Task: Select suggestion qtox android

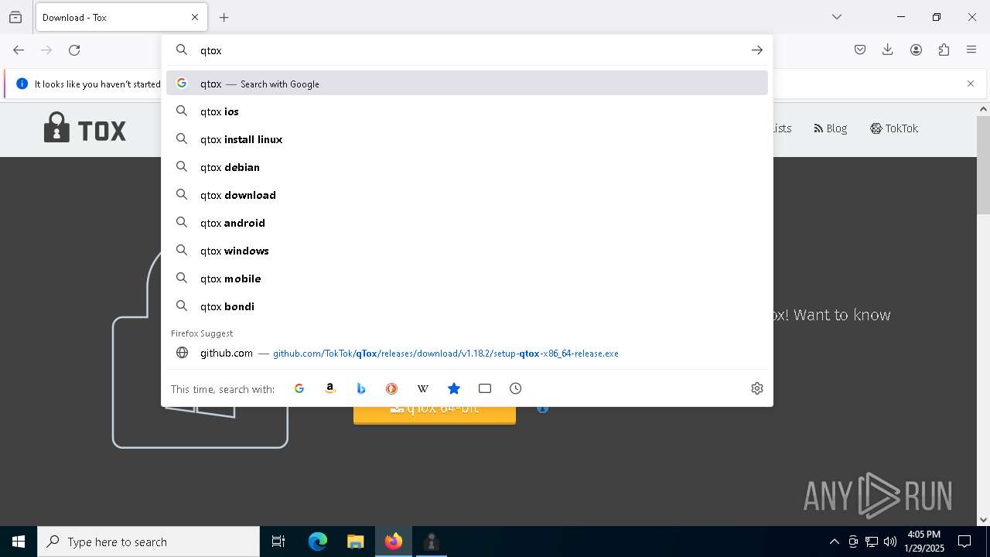Action: coord(467,223)
